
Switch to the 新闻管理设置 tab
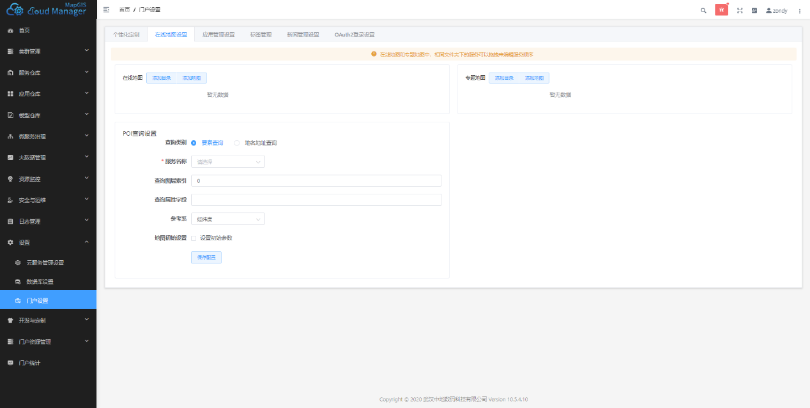click(303, 34)
